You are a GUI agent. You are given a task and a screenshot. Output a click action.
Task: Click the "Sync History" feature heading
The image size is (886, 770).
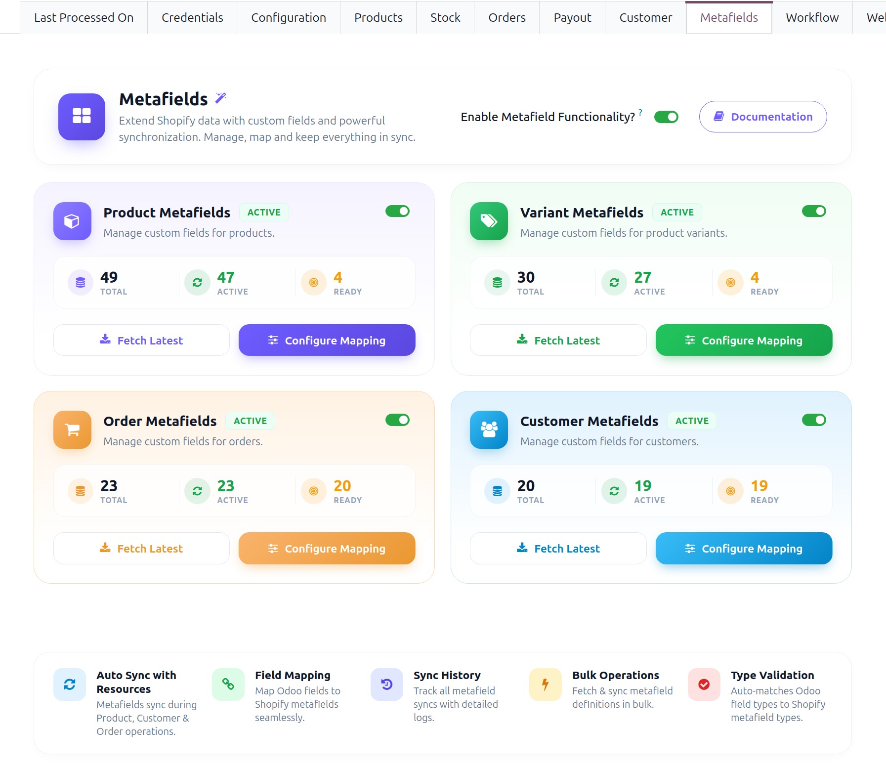[447, 675]
